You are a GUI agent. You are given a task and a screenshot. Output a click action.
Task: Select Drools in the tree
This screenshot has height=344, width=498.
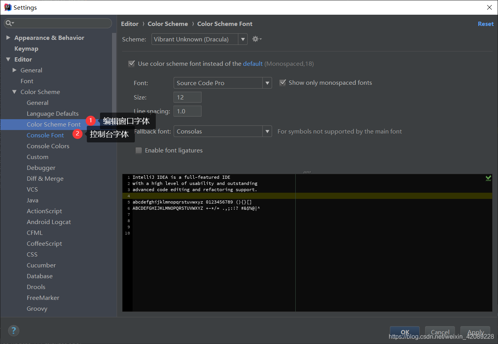coord(36,287)
